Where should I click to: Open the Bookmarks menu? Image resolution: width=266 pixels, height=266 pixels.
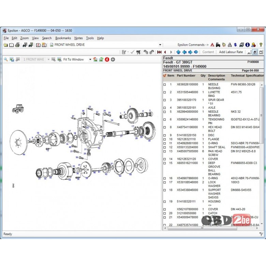pos(63,38)
